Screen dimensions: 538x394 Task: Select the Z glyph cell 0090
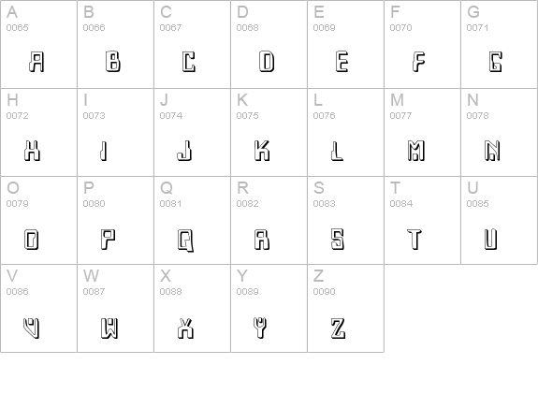(x=346, y=308)
